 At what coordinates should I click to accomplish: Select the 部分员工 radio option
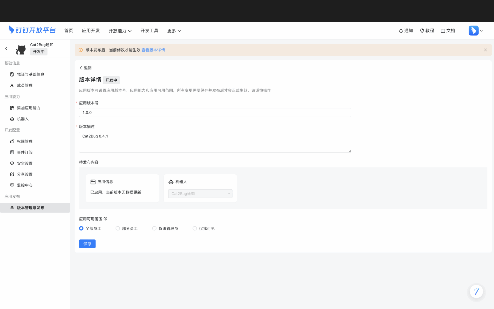pos(118,228)
